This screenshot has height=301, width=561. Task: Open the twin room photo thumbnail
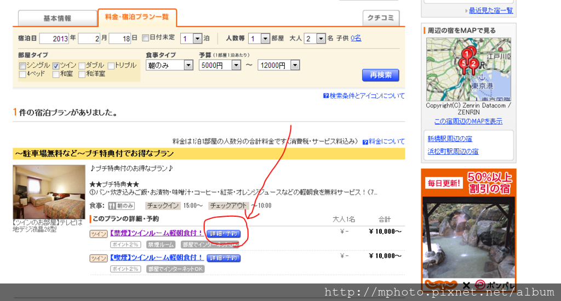(x=49, y=192)
